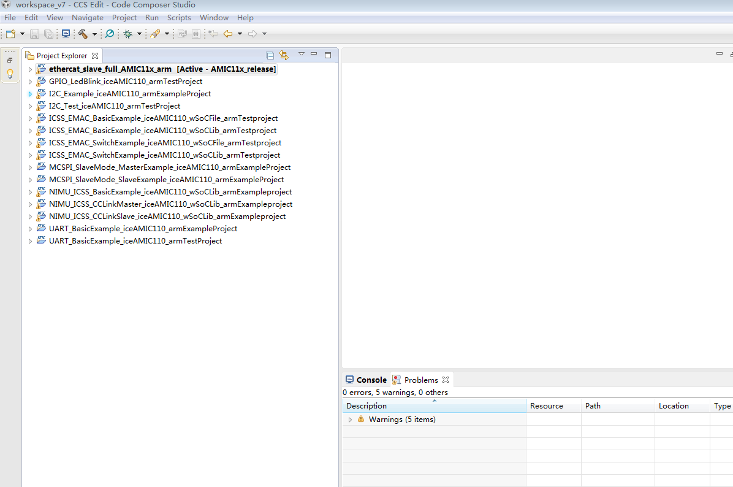This screenshot has height=487, width=733.
Task: Start debug with the bug icon
Action: 128,34
